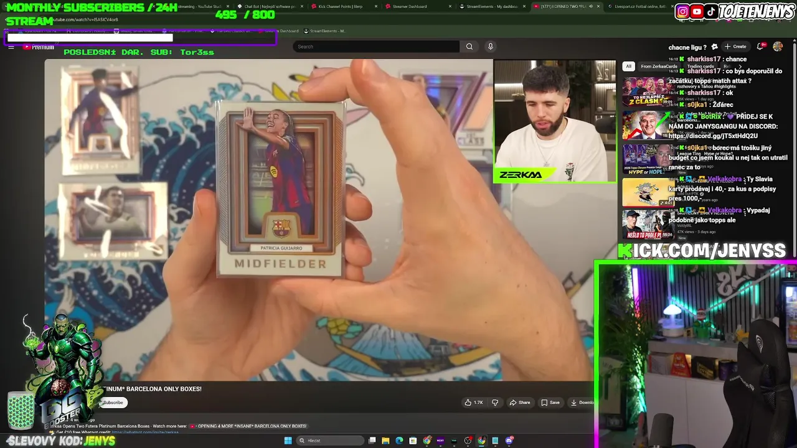Open YouTube notifications bell
The height and width of the screenshot is (448, 797).
click(x=760, y=47)
